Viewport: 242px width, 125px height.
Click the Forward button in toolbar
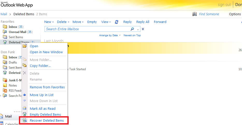160,22
